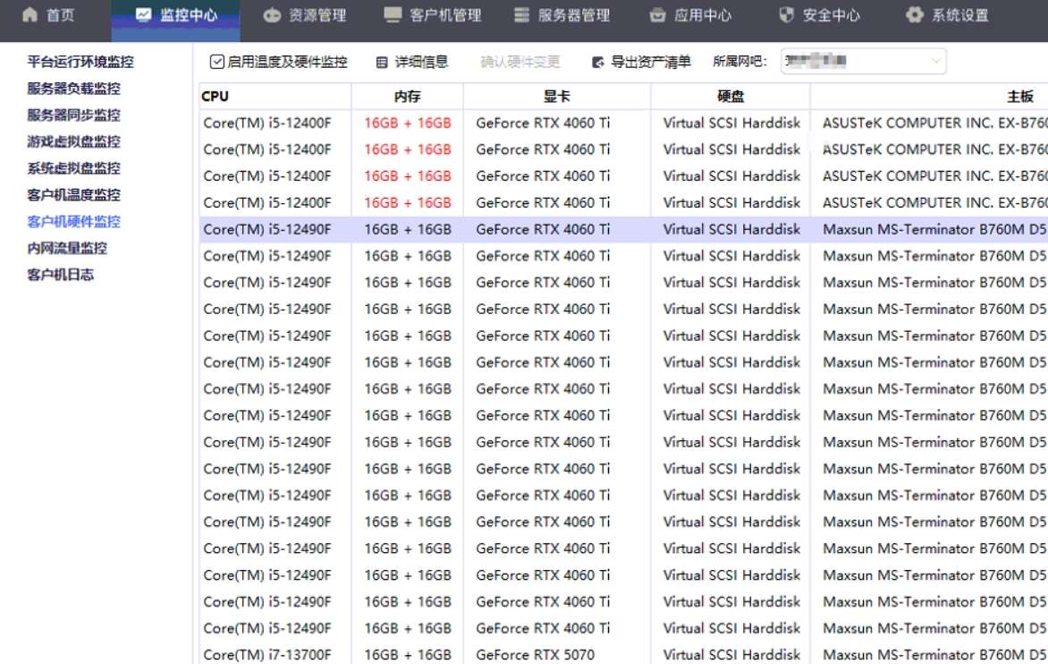This screenshot has height=664, width=1048.
Task: Open 客户机管理 tab
Action: 433,14
